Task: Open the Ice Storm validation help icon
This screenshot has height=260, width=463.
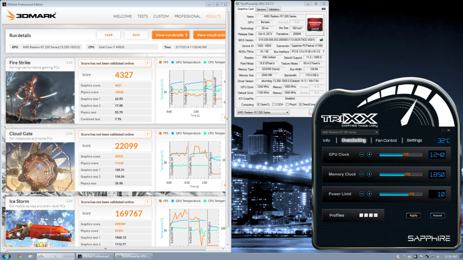Action: [147, 202]
